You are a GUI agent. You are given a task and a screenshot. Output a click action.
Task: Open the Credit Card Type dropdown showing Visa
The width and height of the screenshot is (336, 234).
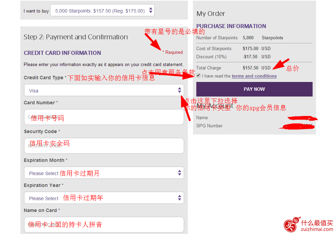pyautogui.click(x=104, y=90)
